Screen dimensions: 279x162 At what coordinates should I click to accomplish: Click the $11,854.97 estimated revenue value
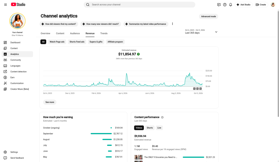127,54
